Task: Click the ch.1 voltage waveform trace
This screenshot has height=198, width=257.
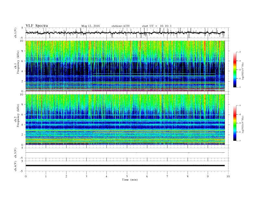Action: [x=125, y=33]
